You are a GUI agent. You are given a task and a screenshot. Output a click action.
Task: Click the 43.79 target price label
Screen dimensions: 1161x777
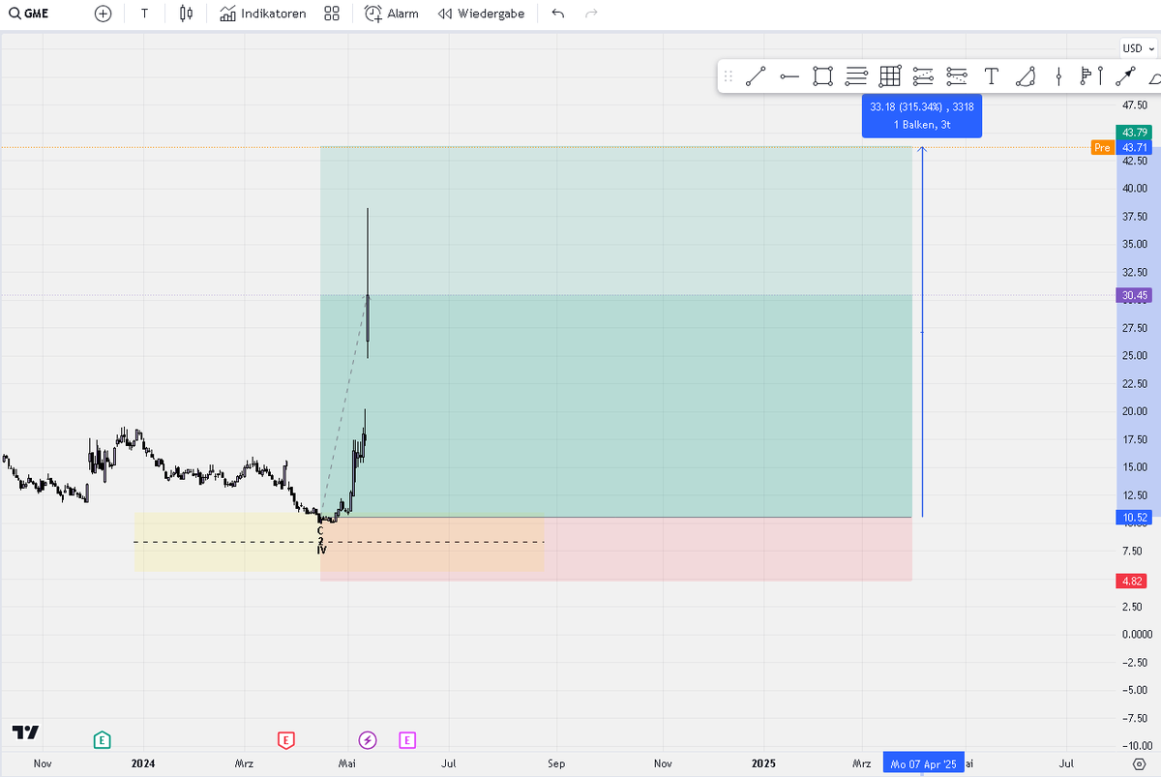[x=1133, y=132]
